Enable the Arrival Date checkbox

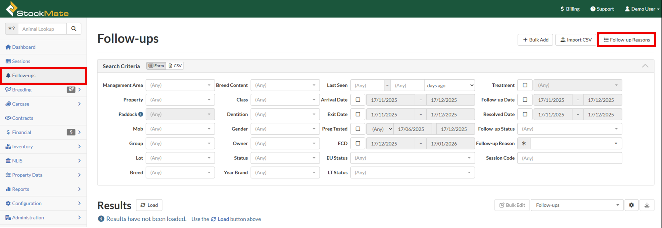[x=358, y=100]
